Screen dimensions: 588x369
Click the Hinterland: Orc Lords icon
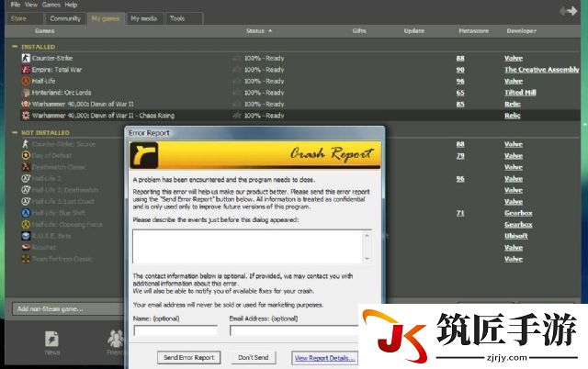(26, 93)
